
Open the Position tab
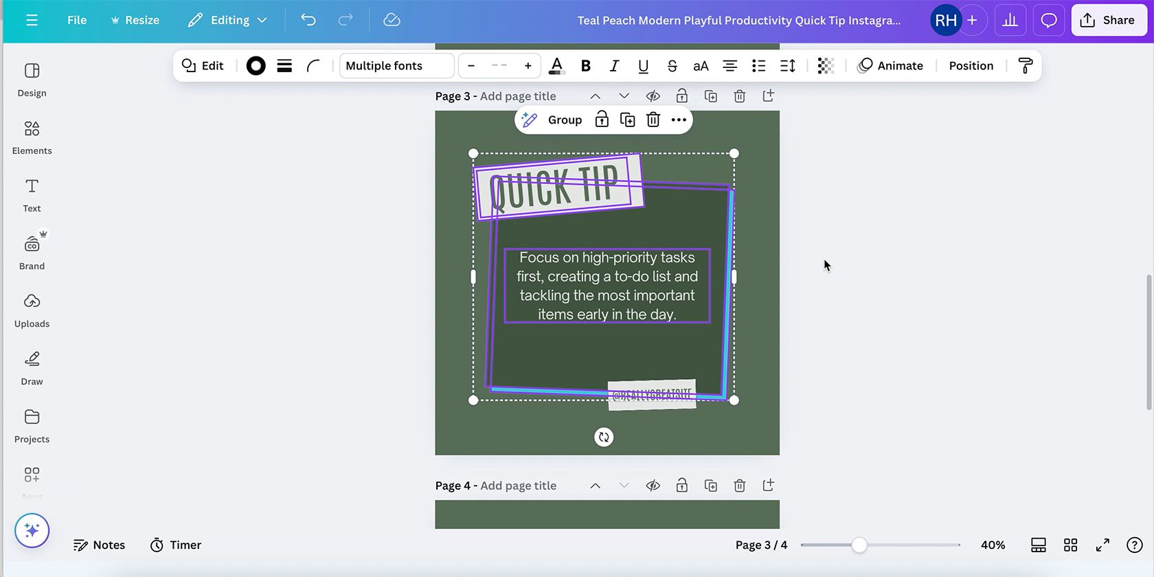point(971,66)
